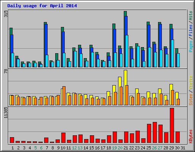The image size is (195, 152).
Task: Select the yellow Visits bar for day 20
Action: [x=120, y=82]
